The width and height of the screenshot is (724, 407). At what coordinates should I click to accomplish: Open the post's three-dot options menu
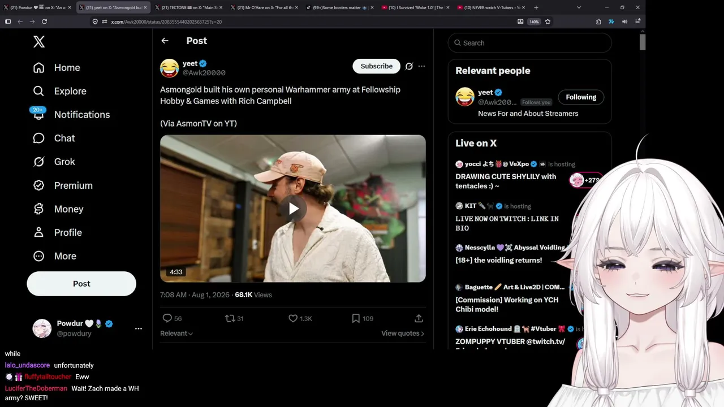tap(421, 66)
